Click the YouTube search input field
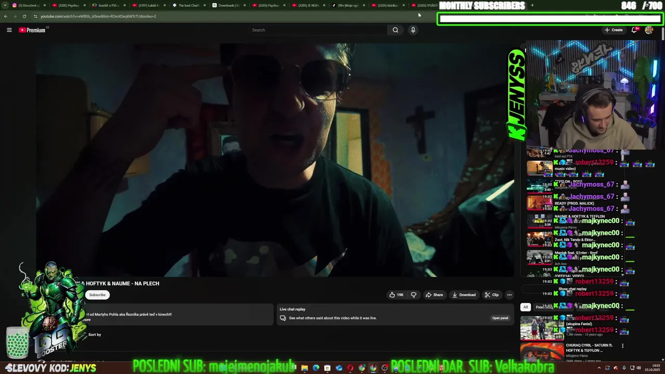665x374 pixels. tap(318, 30)
